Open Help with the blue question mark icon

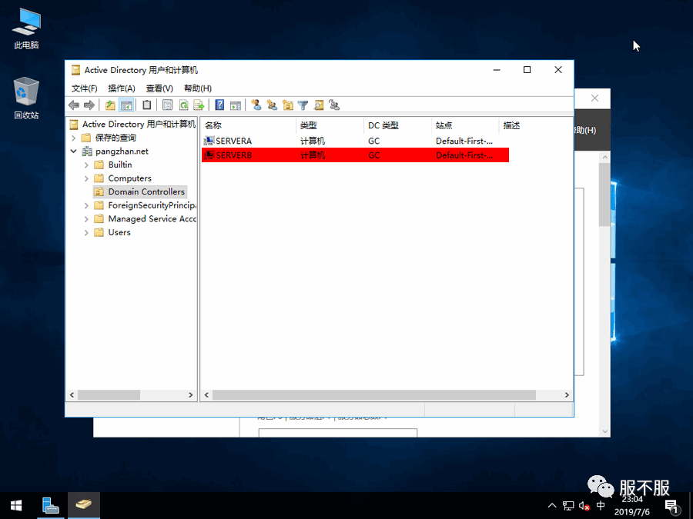(219, 105)
